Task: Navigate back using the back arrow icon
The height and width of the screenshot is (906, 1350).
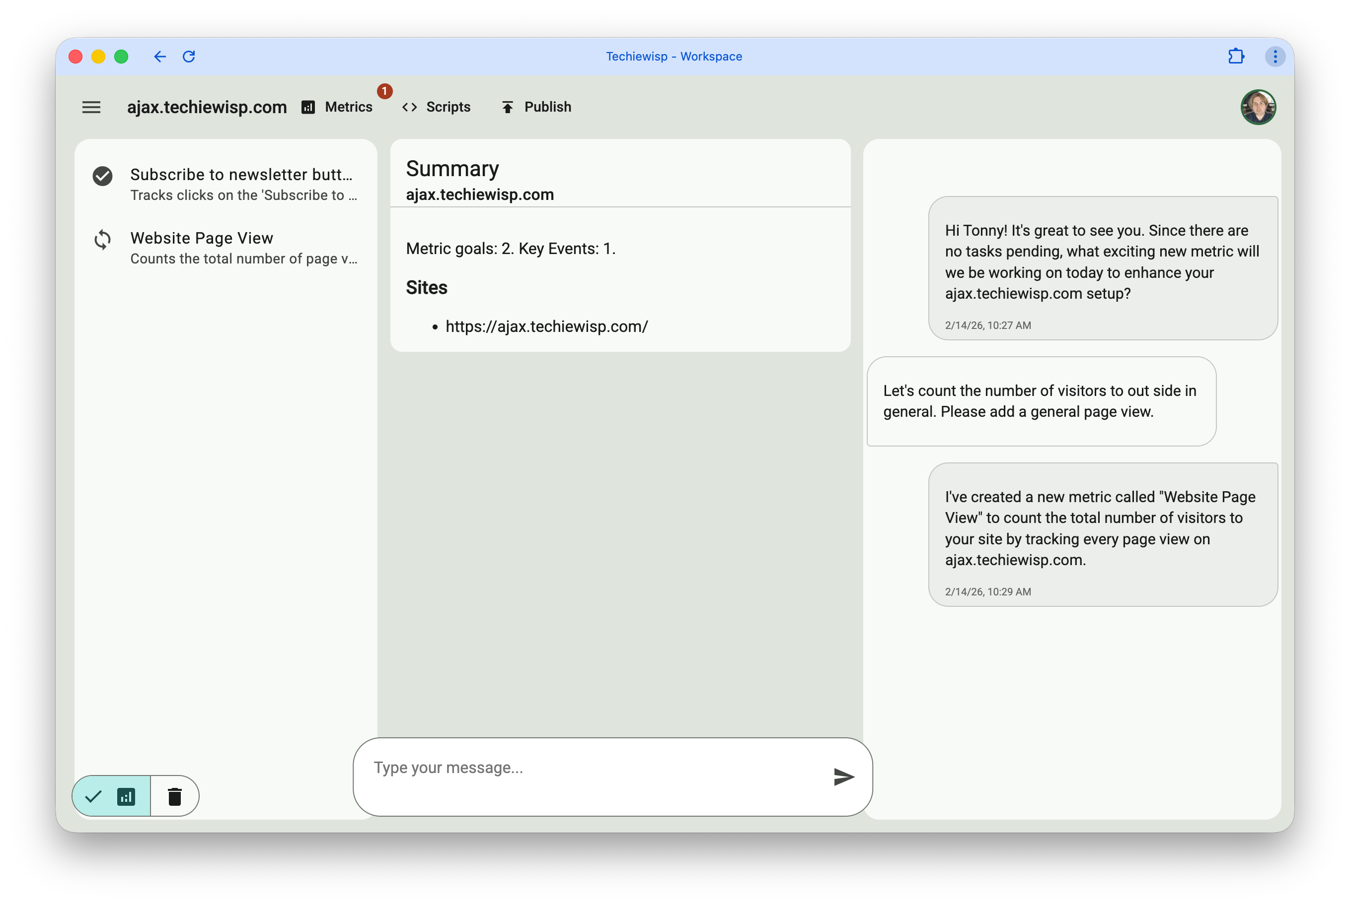Action: [160, 56]
